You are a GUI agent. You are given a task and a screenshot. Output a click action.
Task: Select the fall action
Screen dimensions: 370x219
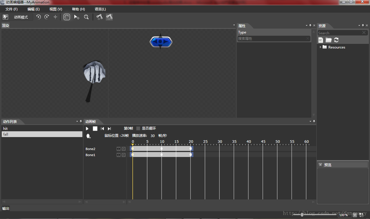coord(42,134)
